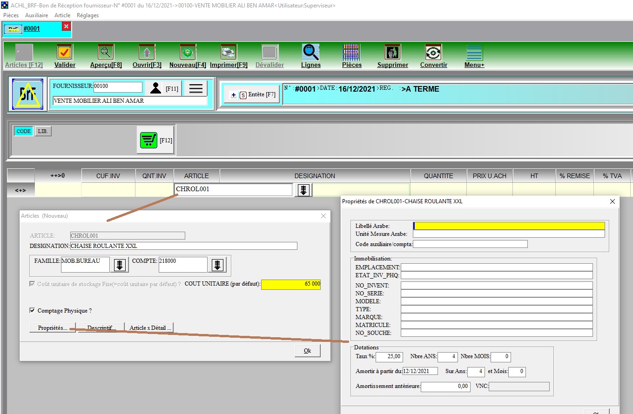Open the Pièces grid icon
The image size is (633, 414).
pyautogui.click(x=351, y=52)
